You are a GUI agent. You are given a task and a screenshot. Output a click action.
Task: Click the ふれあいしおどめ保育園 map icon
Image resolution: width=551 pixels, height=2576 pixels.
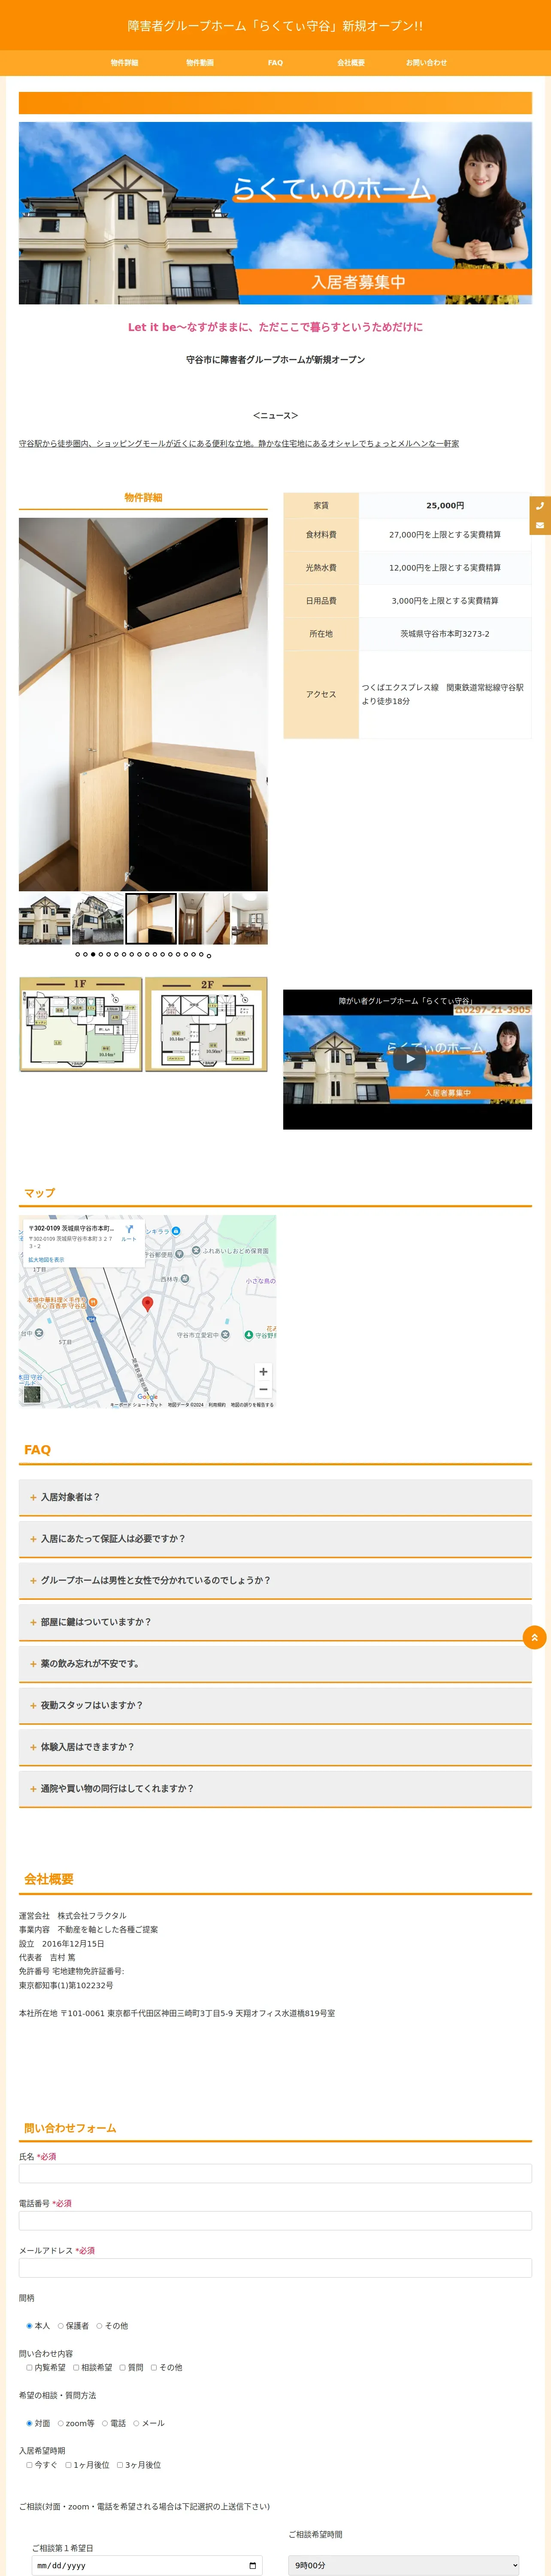196,1250
